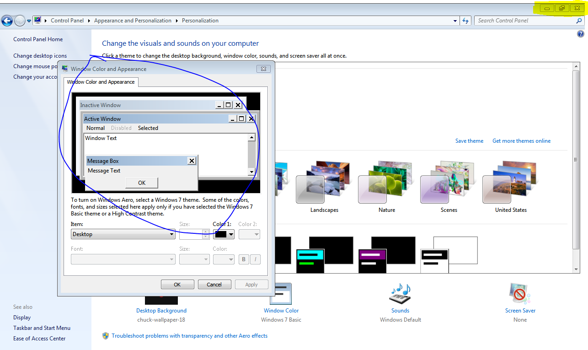588x350 pixels.
Task: Open the Screen Saver link
Action: click(x=520, y=311)
